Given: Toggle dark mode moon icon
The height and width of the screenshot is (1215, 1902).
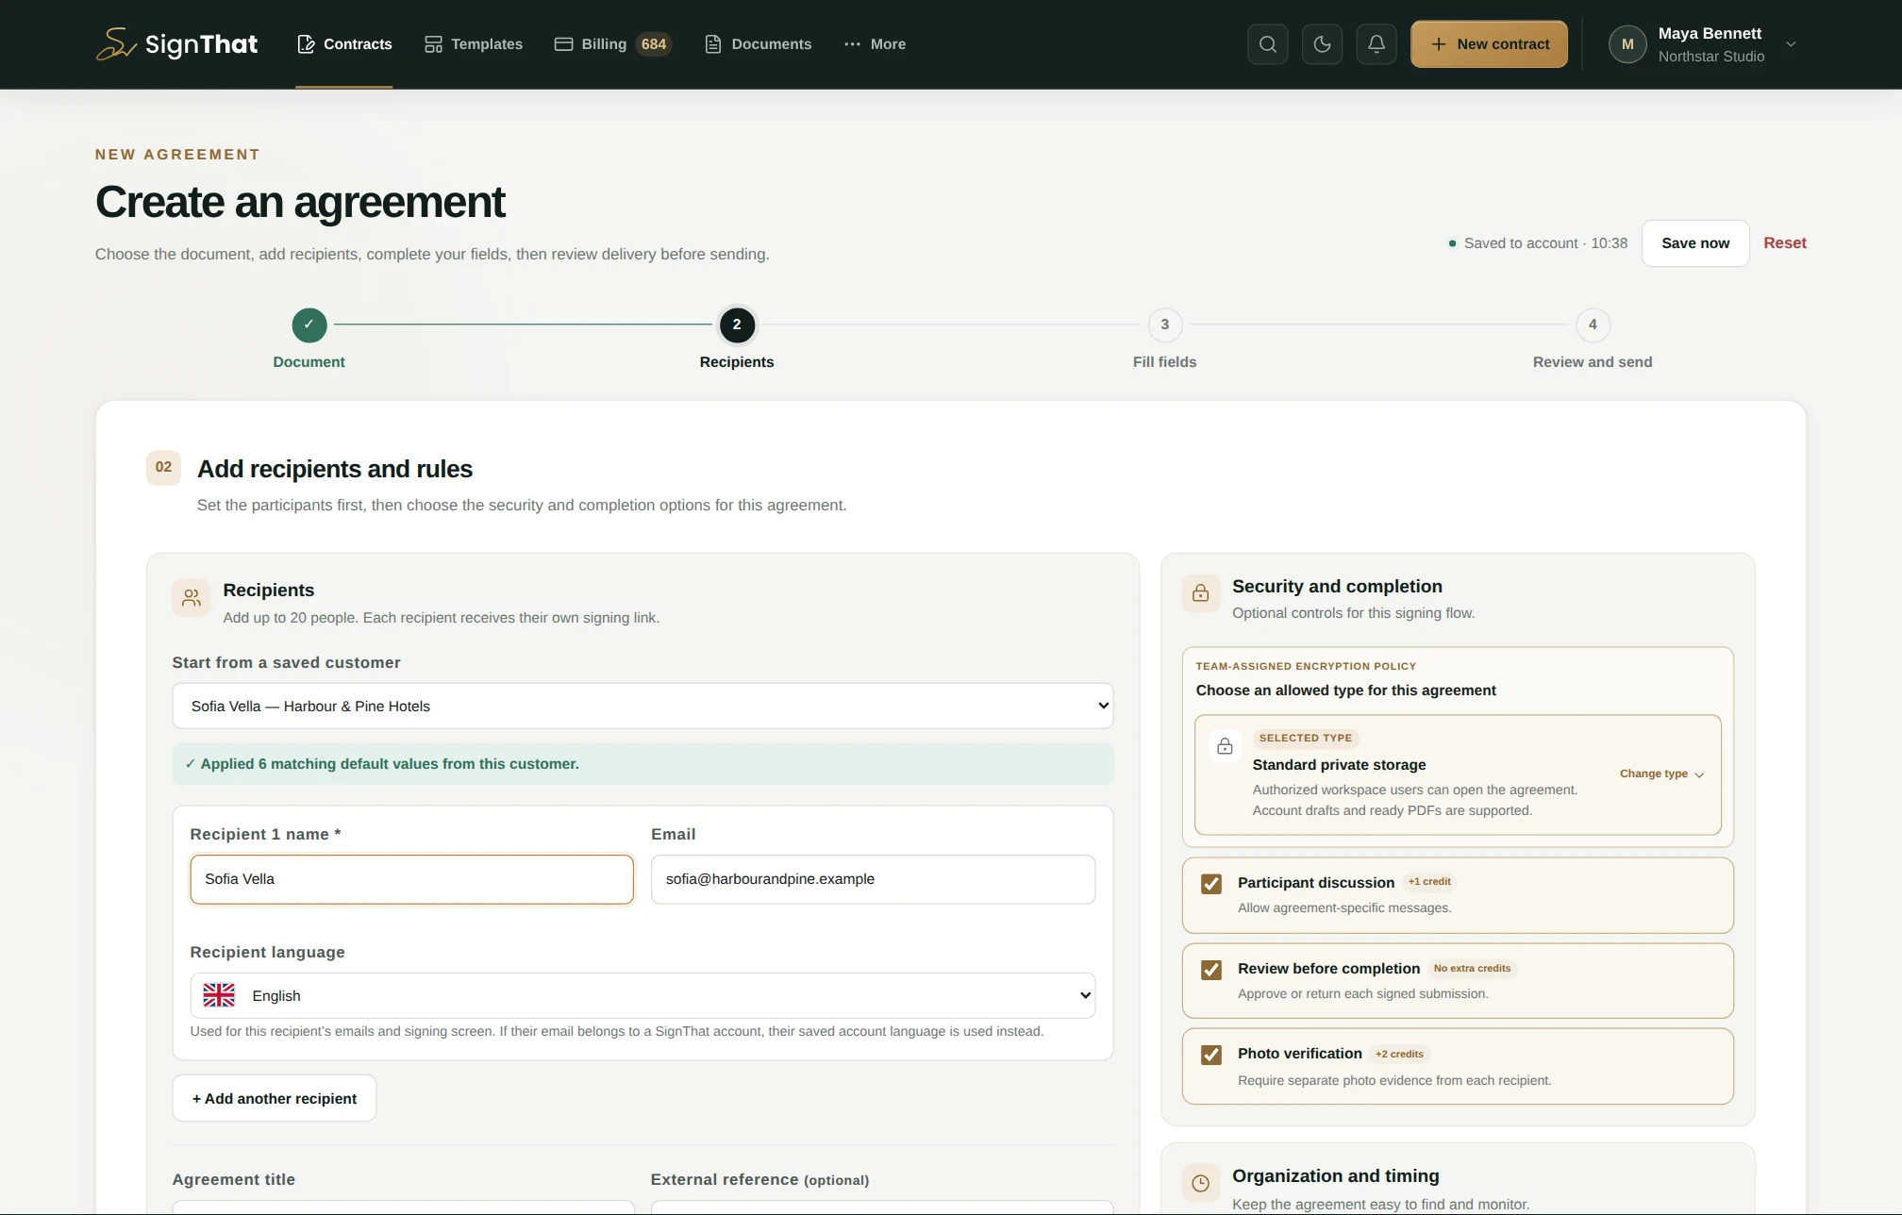Looking at the screenshot, I should 1322,44.
